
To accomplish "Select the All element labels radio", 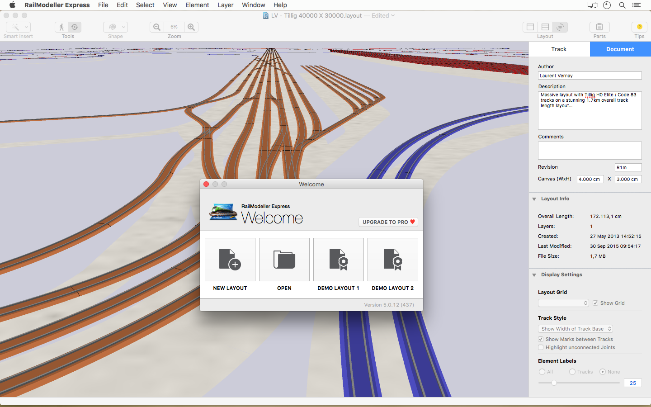I will coord(542,372).
